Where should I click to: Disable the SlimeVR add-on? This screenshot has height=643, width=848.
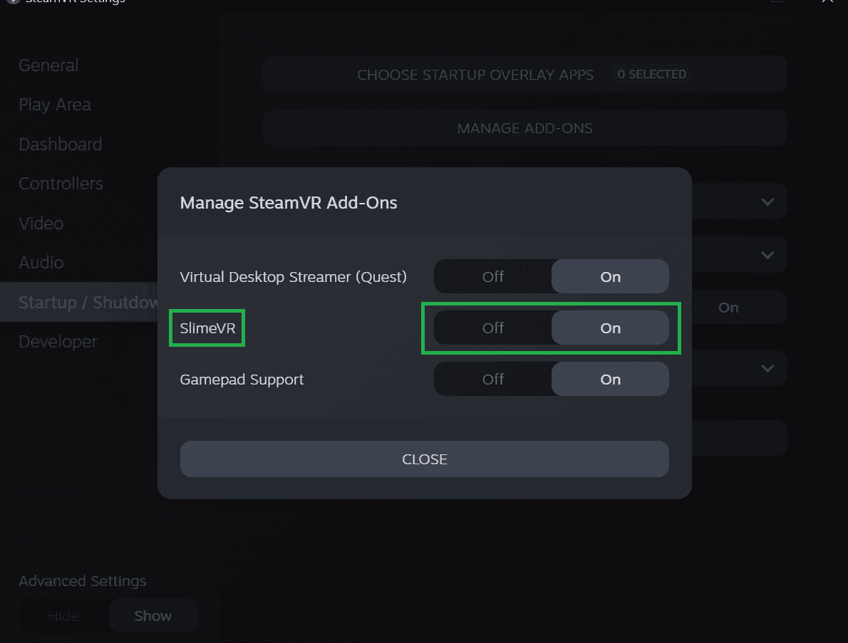(493, 328)
